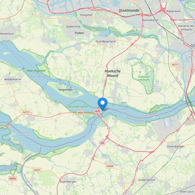This screenshot has height=195, width=195.
Task: Click the Middelharnis town label
Action: [13, 79]
